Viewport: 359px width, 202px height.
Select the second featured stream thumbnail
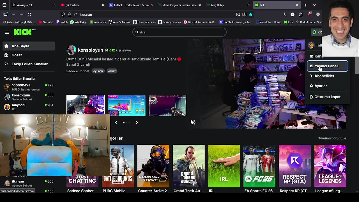point(126,105)
